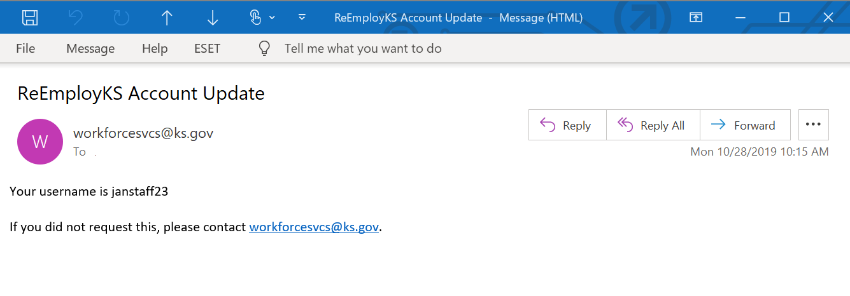The height and width of the screenshot is (296, 850).
Task: Open the File tab
Action: pyautogui.click(x=25, y=48)
